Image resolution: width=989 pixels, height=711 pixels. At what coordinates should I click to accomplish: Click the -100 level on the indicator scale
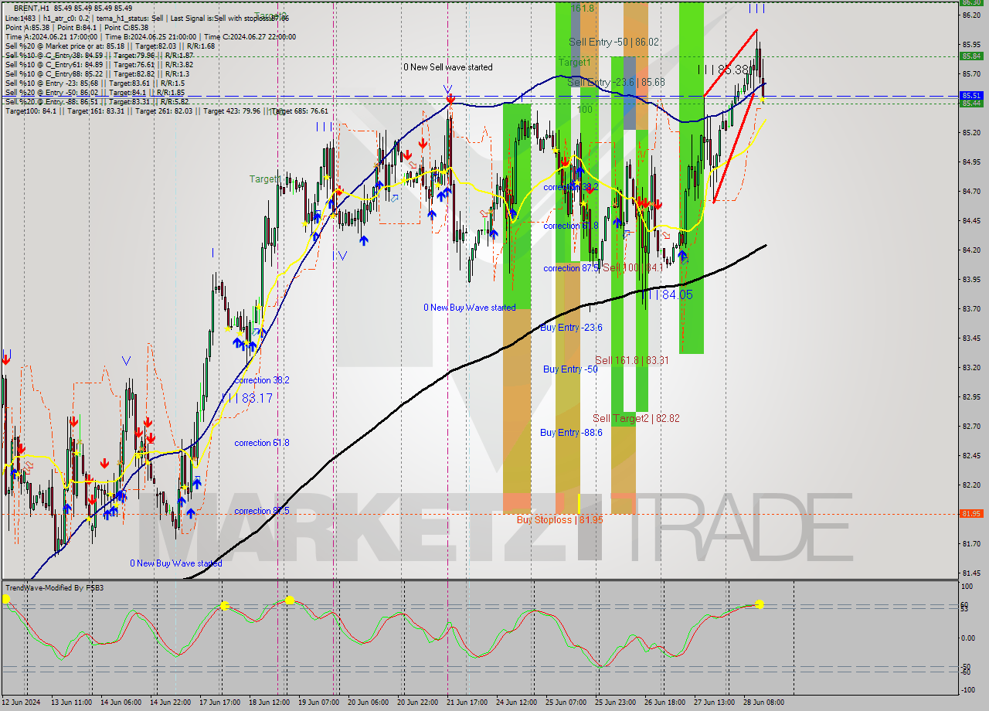tap(968, 689)
